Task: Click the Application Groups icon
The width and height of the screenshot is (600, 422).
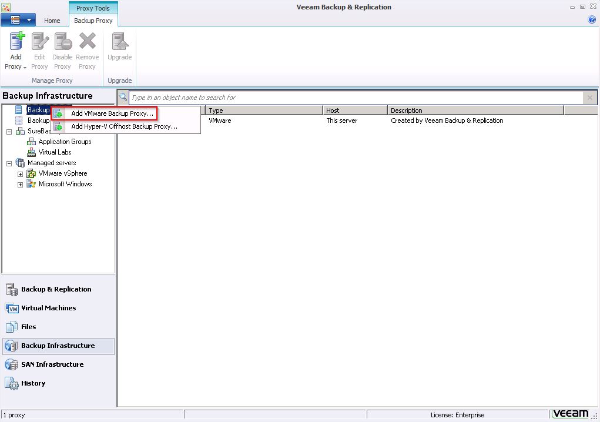Action: [31, 142]
